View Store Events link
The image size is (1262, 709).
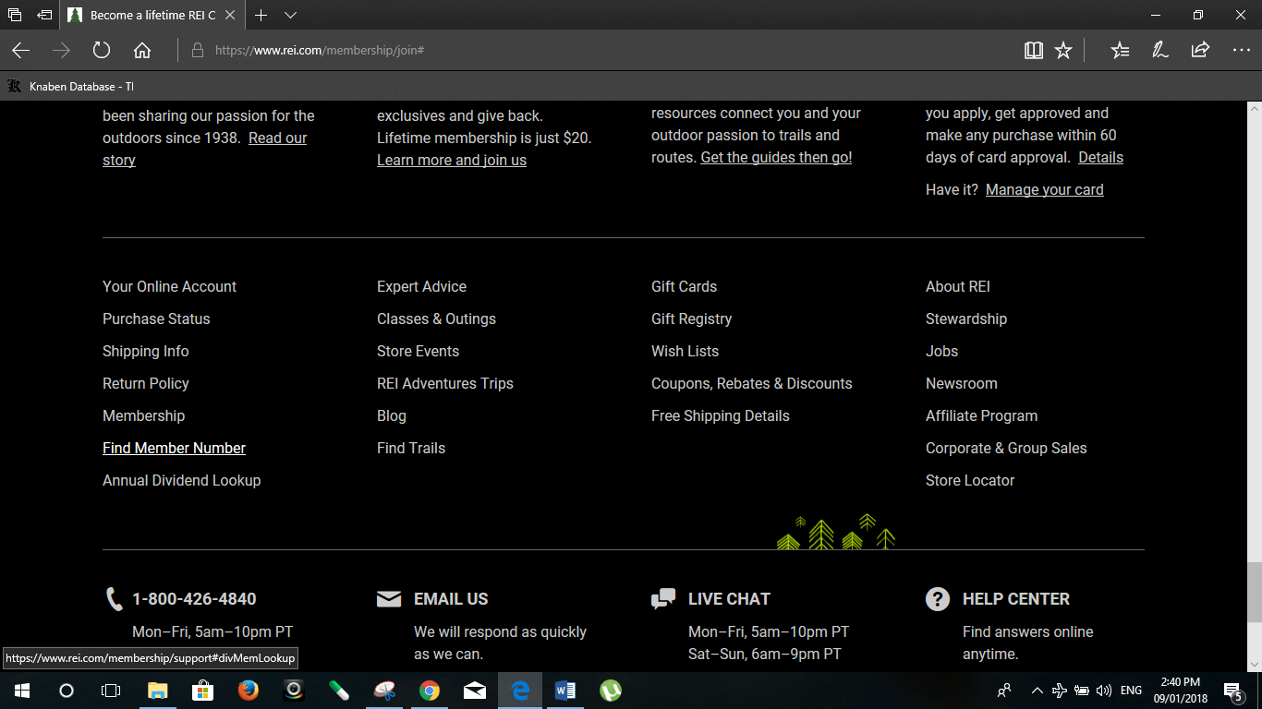coord(418,351)
